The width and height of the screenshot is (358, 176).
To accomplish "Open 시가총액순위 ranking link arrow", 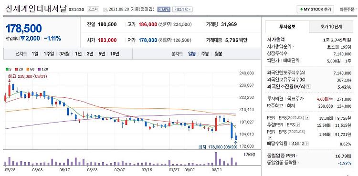I will [293, 47].
